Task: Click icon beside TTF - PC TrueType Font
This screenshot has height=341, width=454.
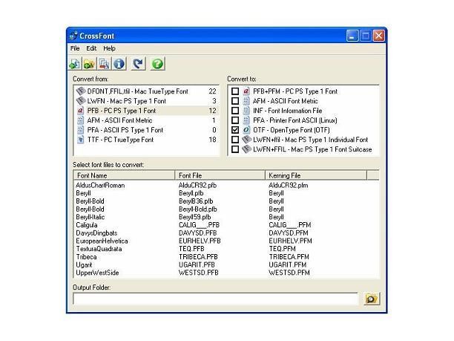Action: click(x=81, y=140)
